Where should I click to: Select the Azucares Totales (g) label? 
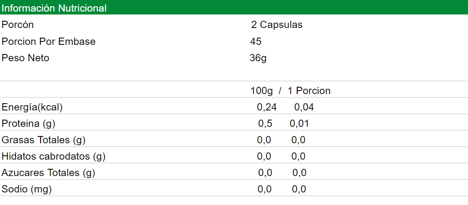48,173
